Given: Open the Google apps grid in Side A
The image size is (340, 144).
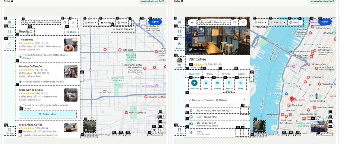Looking at the screenshot, I should point(143,22).
